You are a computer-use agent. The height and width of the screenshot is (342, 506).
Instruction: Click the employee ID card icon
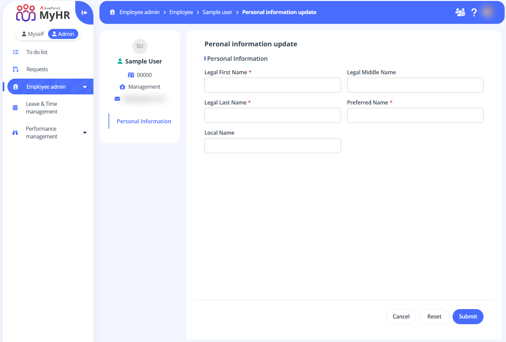coord(131,75)
